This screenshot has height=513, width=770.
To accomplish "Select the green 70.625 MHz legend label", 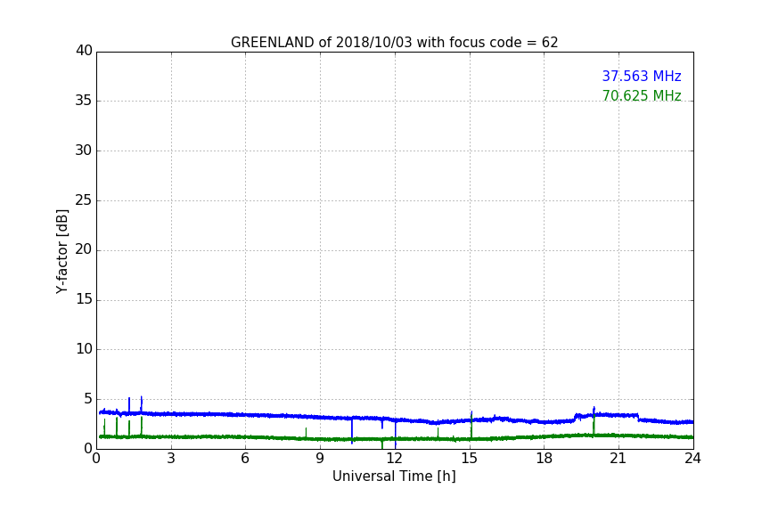I will tap(642, 95).
